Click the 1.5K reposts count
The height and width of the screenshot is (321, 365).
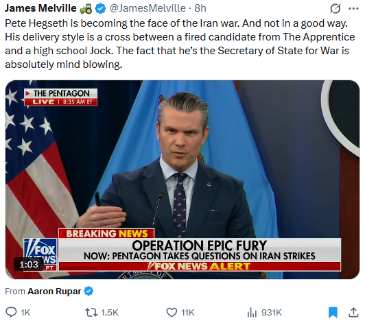(109, 313)
